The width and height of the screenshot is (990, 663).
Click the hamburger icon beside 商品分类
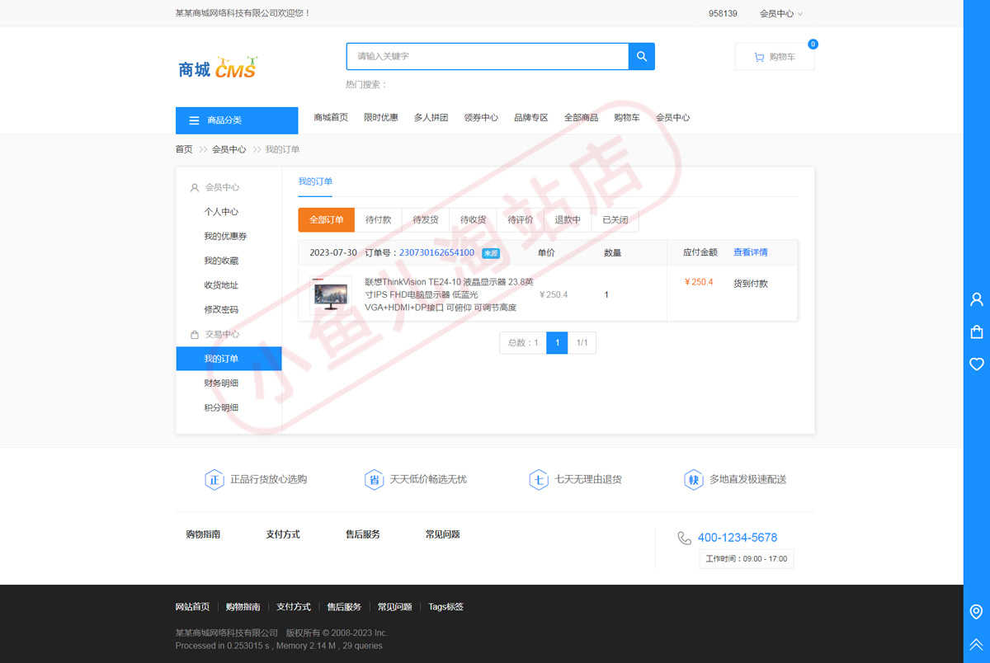click(x=194, y=120)
